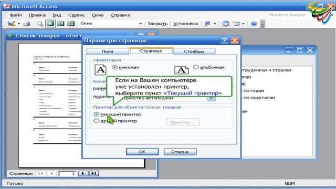Maximize the background database window
Viewport: 336px width, 189px height.
(x=299, y=50)
